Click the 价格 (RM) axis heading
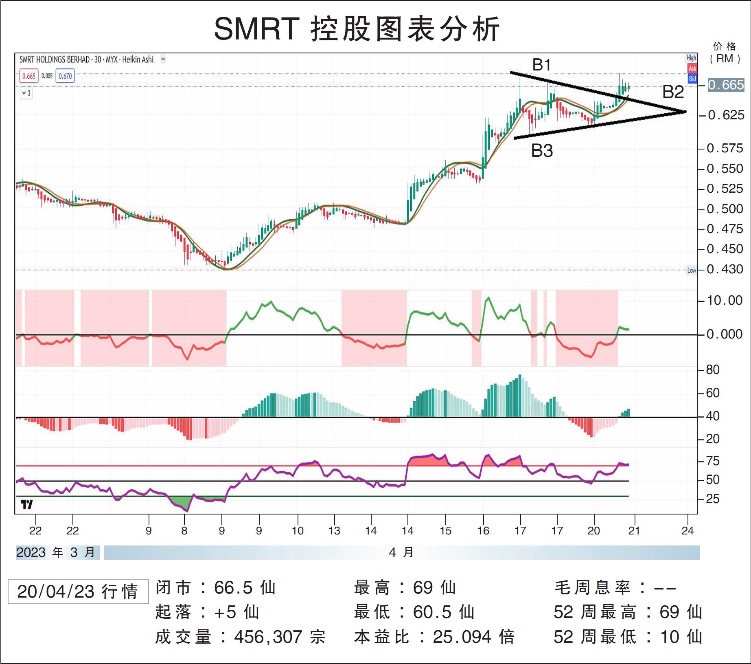 click(725, 53)
